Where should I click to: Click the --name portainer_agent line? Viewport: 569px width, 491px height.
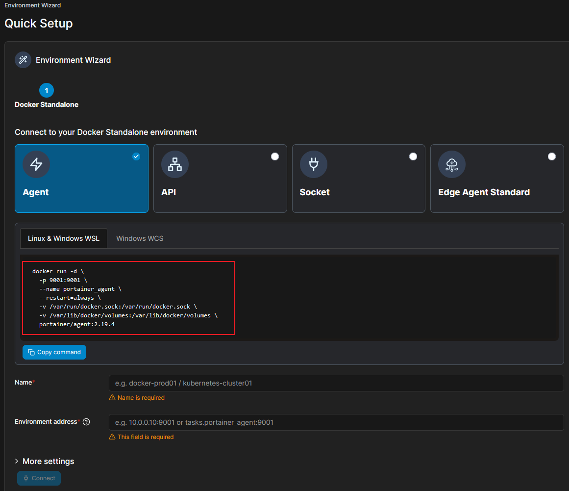coord(80,289)
